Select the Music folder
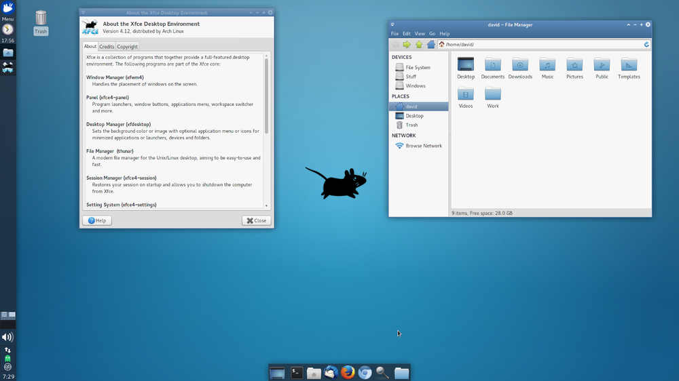The image size is (679, 381). (x=547, y=68)
